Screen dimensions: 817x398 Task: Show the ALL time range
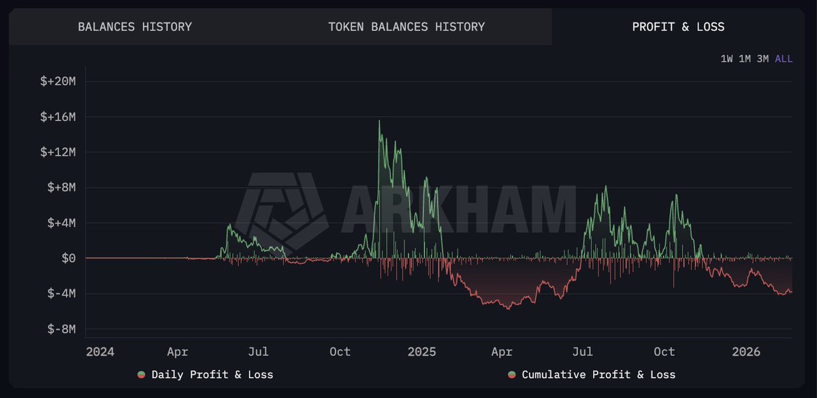pos(784,59)
